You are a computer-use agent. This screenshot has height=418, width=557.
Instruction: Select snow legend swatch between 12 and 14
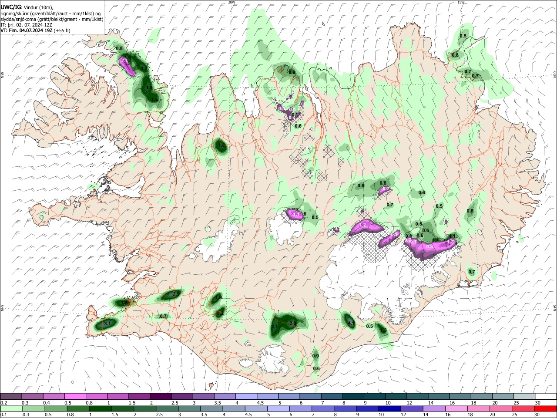(417, 396)
